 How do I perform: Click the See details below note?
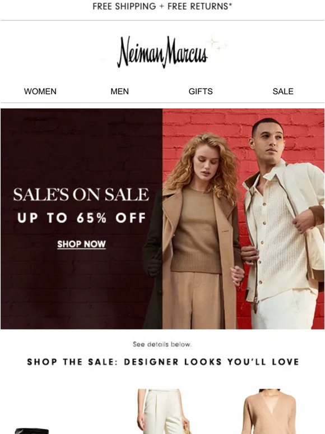tap(162, 344)
